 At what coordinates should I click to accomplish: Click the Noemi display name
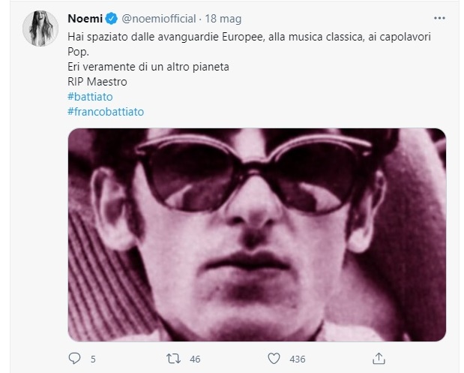(85, 19)
